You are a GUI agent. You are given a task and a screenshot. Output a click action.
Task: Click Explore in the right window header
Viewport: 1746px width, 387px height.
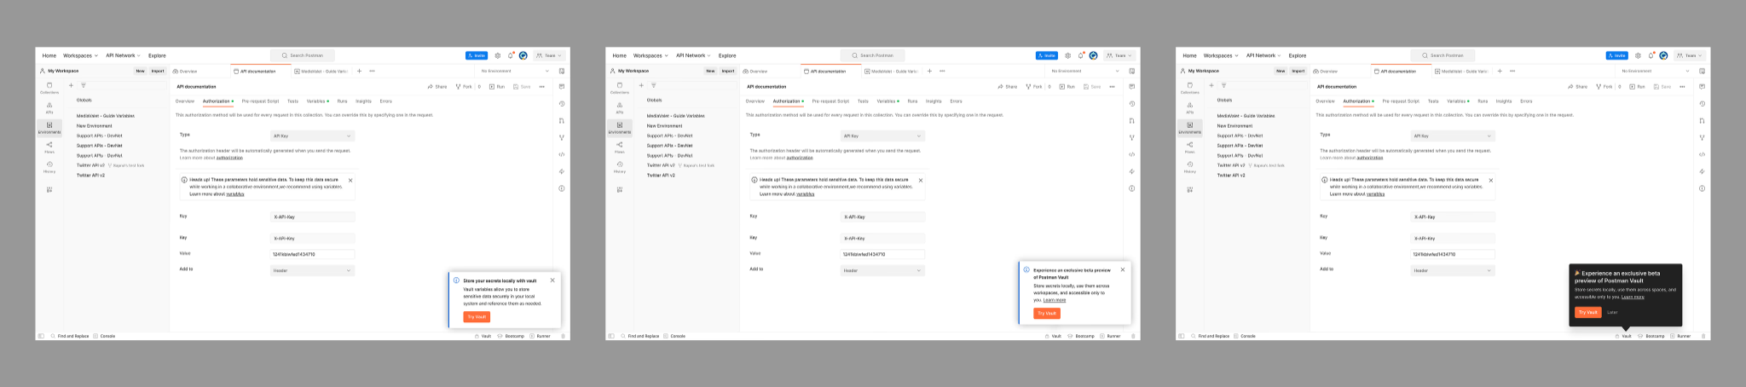(x=1298, y=55)
